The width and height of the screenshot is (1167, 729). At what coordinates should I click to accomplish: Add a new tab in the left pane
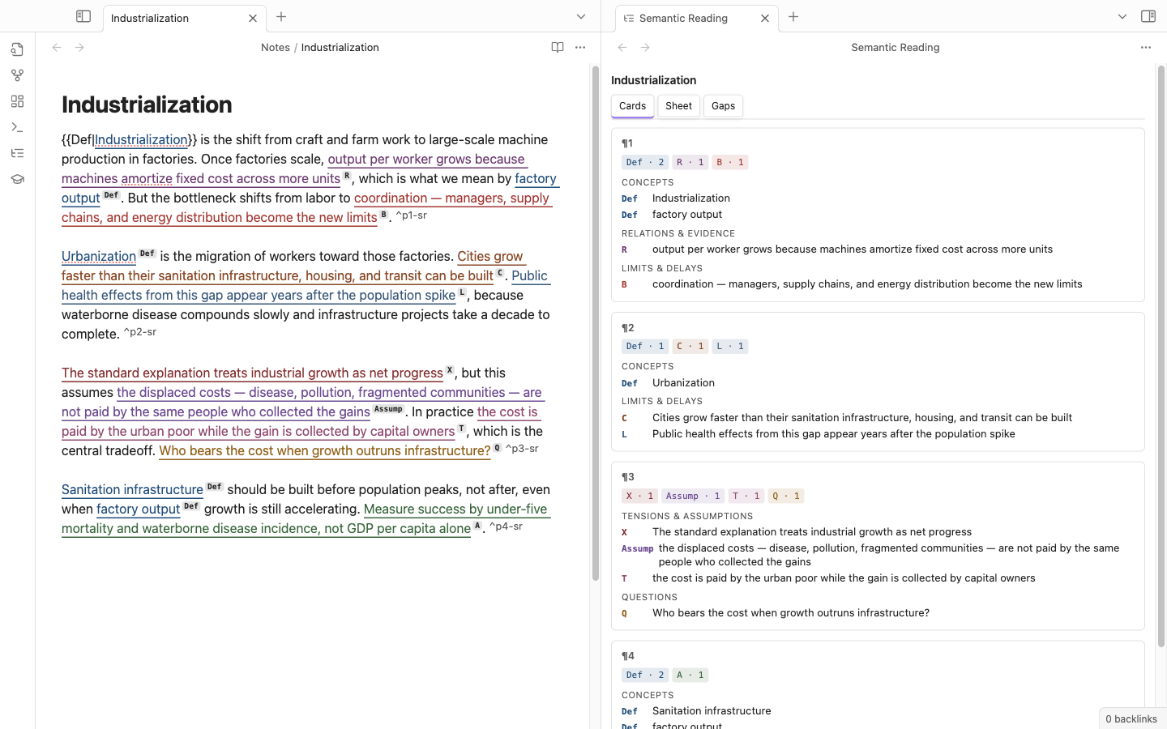point(281,17)
